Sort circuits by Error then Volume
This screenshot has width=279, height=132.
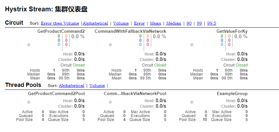[60, 23]
